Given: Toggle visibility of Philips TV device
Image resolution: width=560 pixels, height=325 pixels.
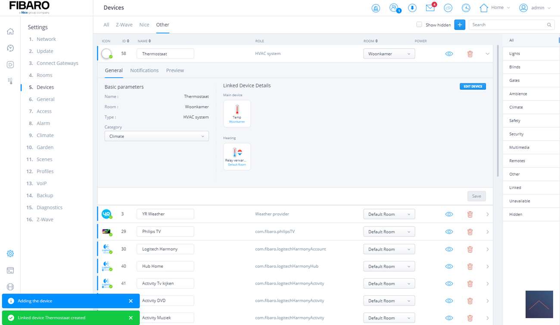Looking at the screenshot, I should click(449, 232).
